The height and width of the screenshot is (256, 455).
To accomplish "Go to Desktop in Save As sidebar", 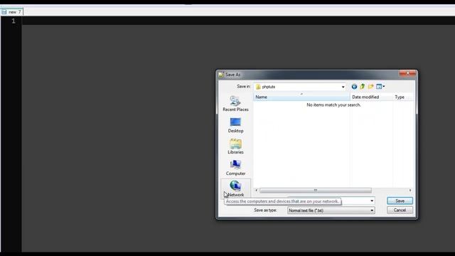I will pos(235,125).
